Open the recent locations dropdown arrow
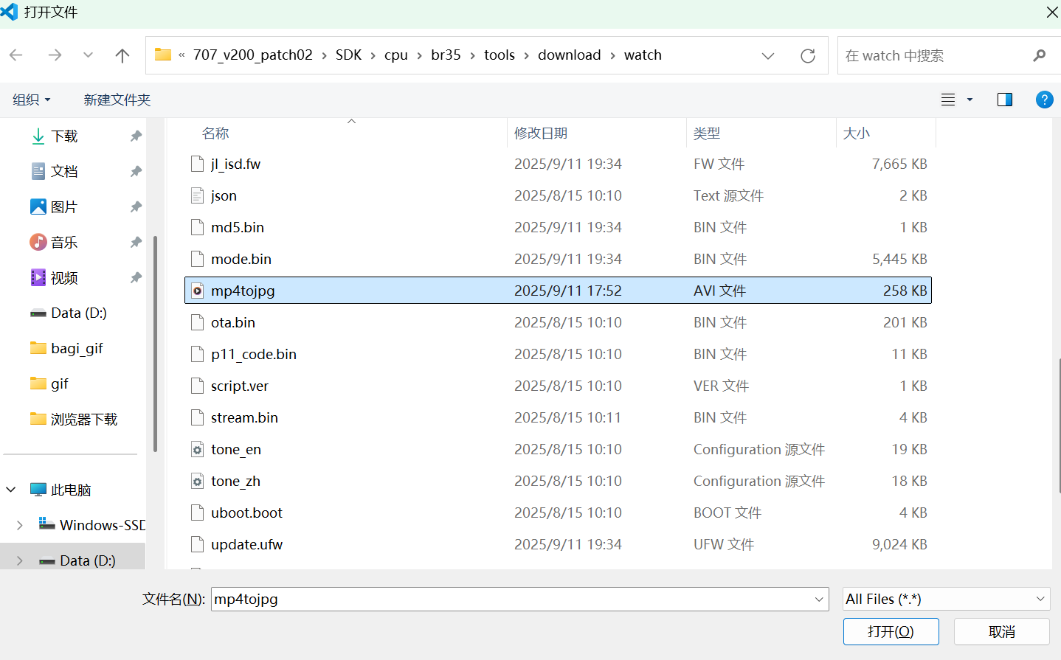This screenshot has height=660, width=1061. tap(89, 55)
